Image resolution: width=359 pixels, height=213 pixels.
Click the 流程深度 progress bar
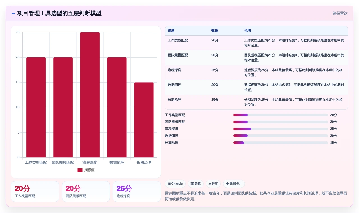coord(280,129)
